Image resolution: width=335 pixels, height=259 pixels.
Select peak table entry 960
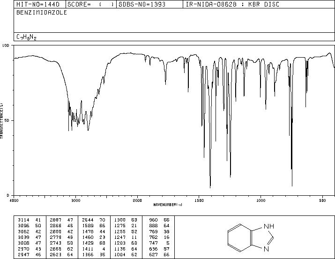pyautogui.click(x=159, y=220)
